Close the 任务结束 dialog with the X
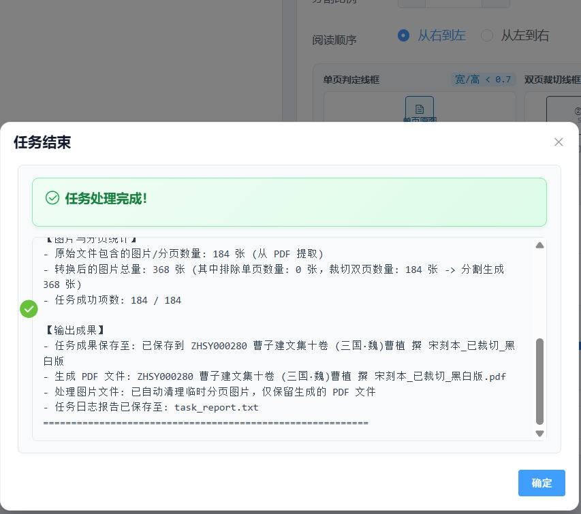The height and width of the screenshot is (514, 581). click(x=559, y=142)
